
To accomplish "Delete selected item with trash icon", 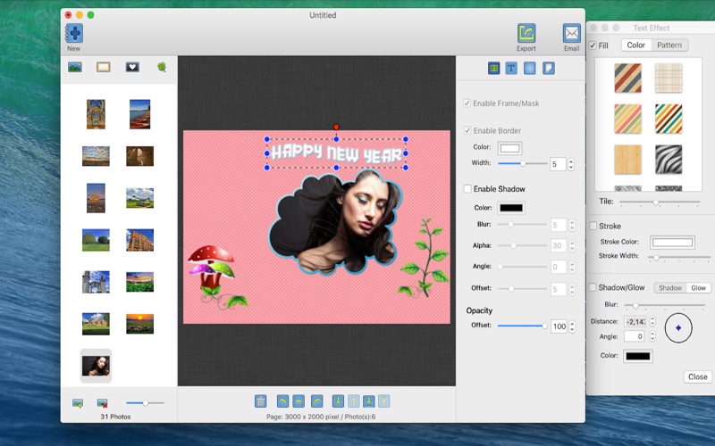I will click(260, 401).
